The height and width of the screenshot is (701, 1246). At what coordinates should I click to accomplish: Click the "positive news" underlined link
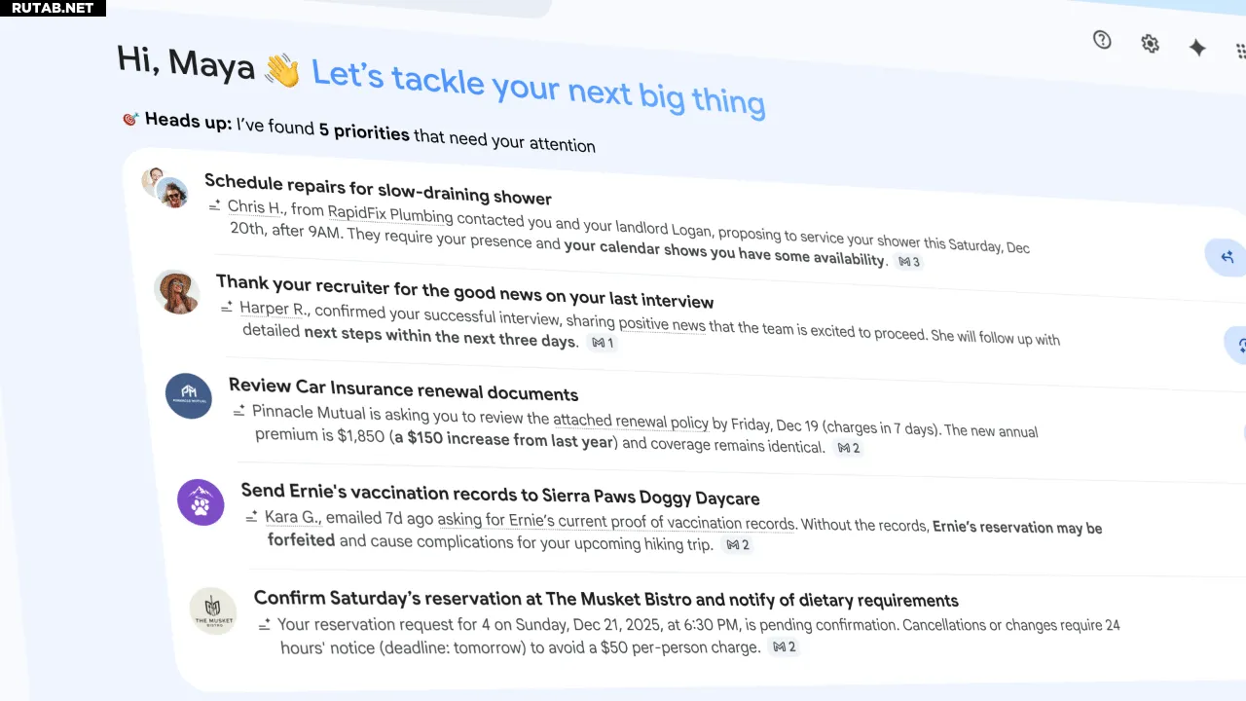coord(662,323)
